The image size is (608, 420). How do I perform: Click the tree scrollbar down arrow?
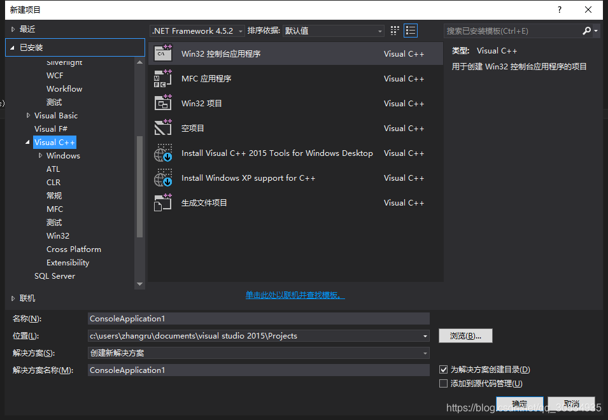(140, 284)
